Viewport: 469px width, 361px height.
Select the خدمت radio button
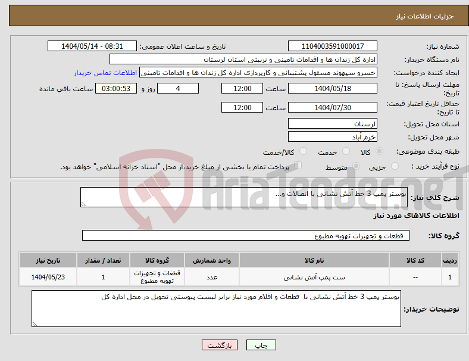(x=346, y=151)
